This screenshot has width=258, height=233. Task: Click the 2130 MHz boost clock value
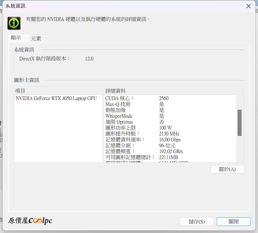(x=169, y=134)
